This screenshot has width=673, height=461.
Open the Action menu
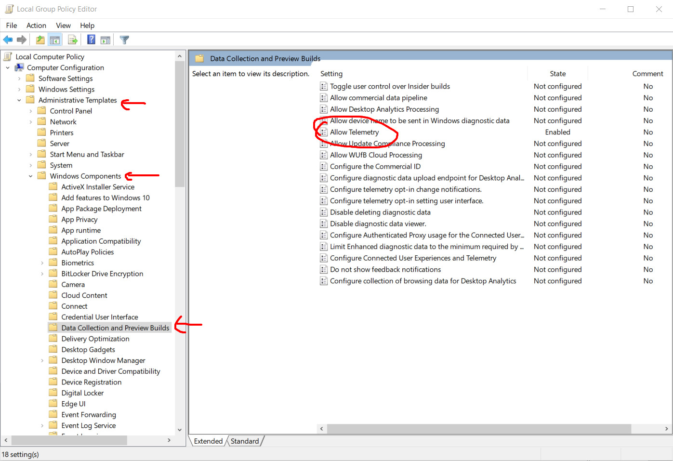(36, 26)
